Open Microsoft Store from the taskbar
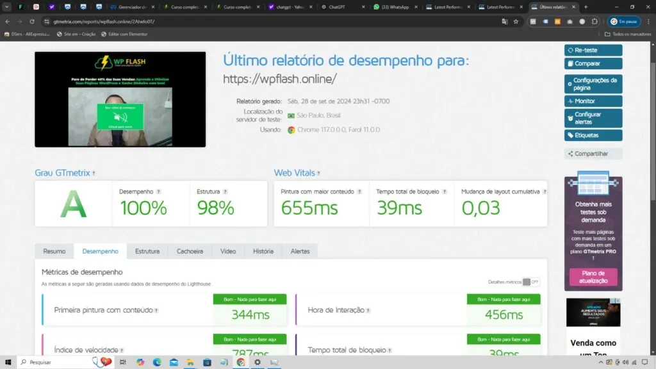 coord(207,362)
